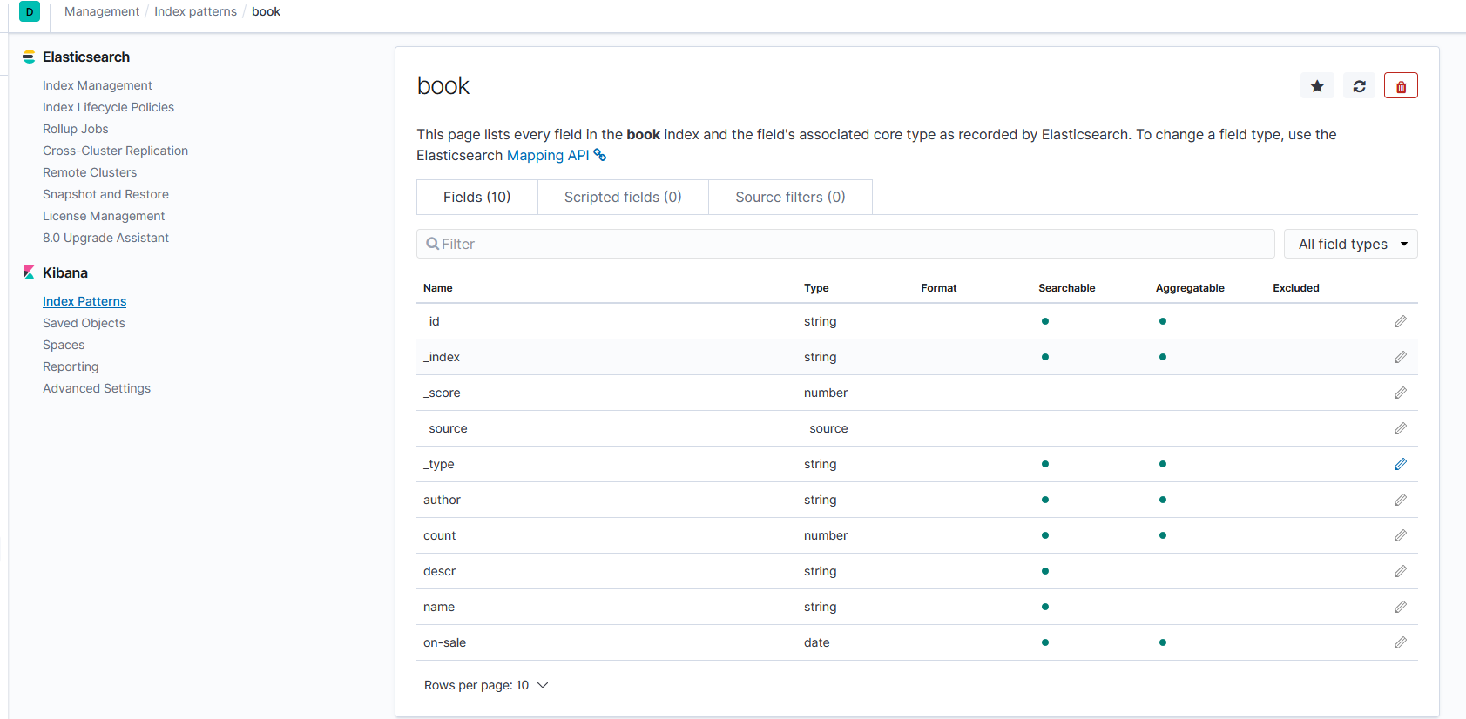Click the pencil icon for author

tap(1400, 500)
